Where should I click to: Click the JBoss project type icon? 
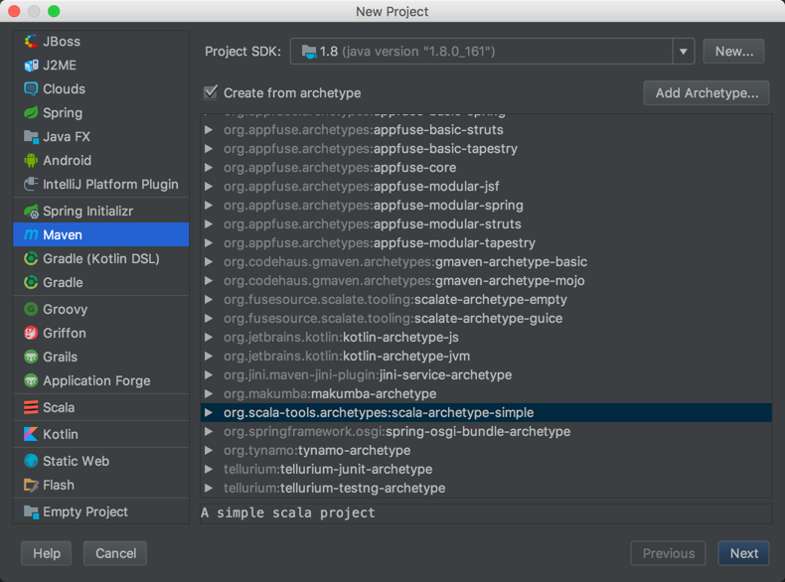click(x=31, y=42)
